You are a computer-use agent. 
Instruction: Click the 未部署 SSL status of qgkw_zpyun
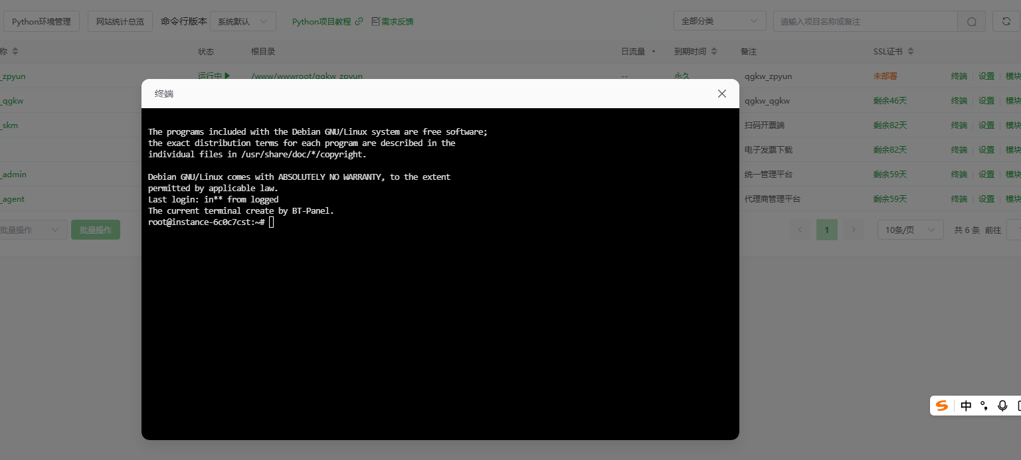tap(885, 76)
